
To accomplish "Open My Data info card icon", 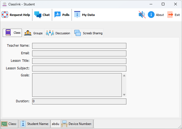I will tap(77, 15).
